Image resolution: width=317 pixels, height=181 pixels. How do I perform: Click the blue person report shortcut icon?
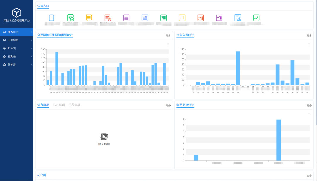238,18
